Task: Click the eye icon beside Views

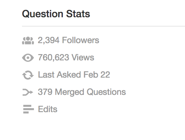Action: point(28,58)
